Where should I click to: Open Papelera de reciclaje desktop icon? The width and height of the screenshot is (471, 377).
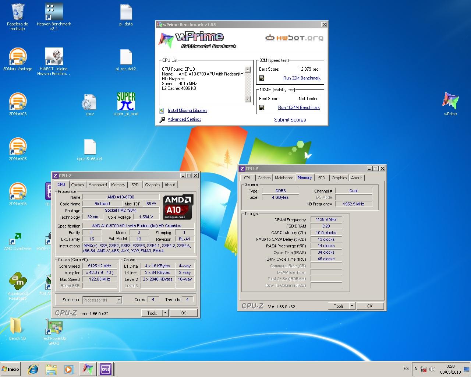(18, 17)
